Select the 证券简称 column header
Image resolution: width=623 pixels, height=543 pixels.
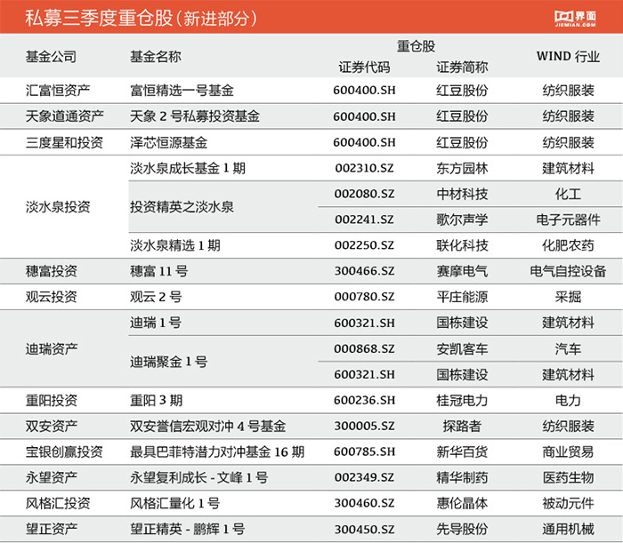coord(462,67)
